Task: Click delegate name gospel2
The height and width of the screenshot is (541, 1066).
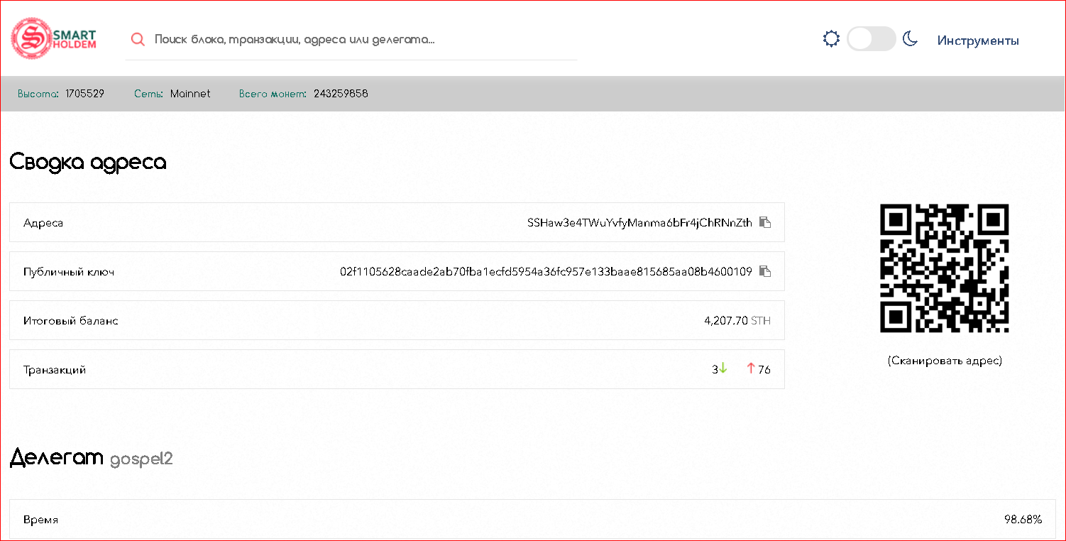Action: point(141,459)
